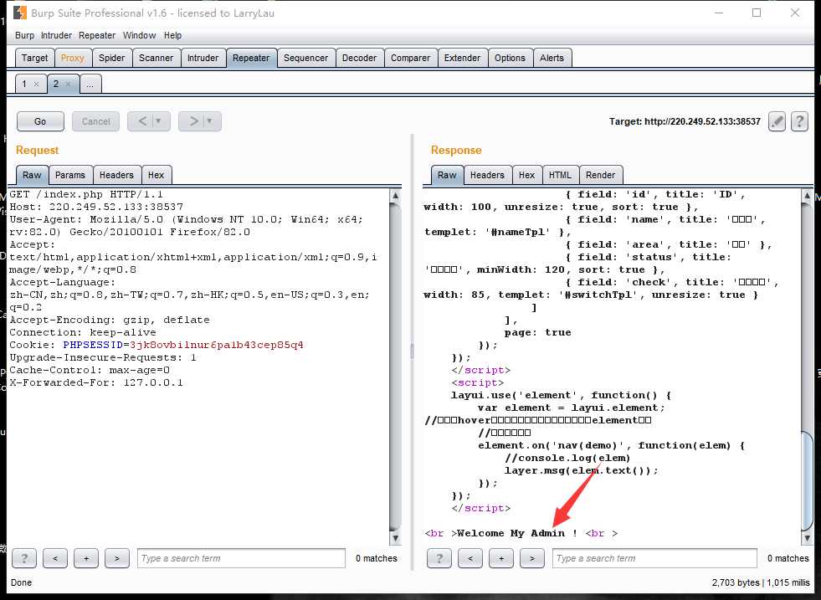Open the Intruder menu in menu bar
Image resolution: width=821 pixels, height=600 pixels.
(x=57, y=35)
